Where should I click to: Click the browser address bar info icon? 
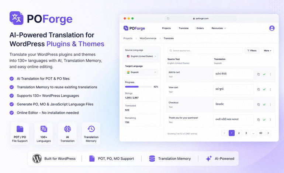tap(168, 18)
